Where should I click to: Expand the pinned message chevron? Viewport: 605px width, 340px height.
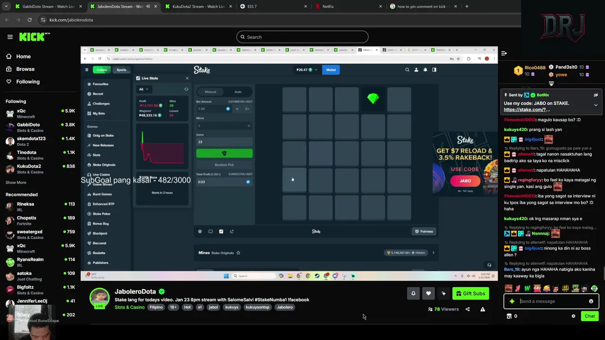pyautogui.click(x=596, y=105)
